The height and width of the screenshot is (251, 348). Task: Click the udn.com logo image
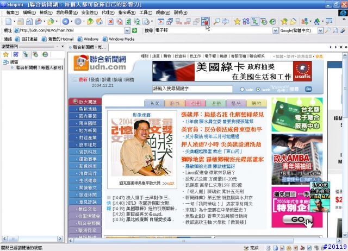(x=100, y=63)
